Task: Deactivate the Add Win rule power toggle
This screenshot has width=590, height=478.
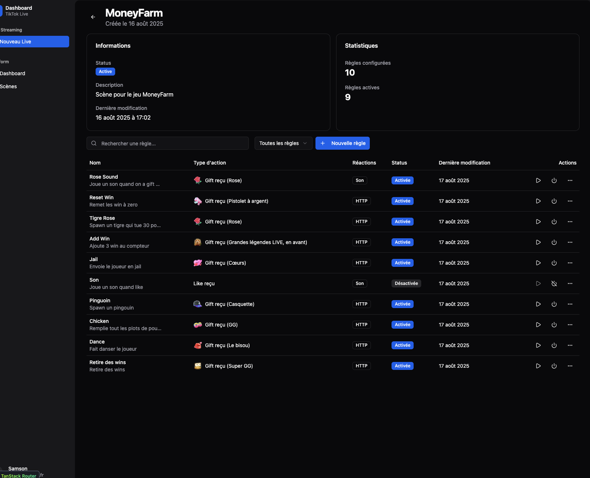Action: (554, 242)
